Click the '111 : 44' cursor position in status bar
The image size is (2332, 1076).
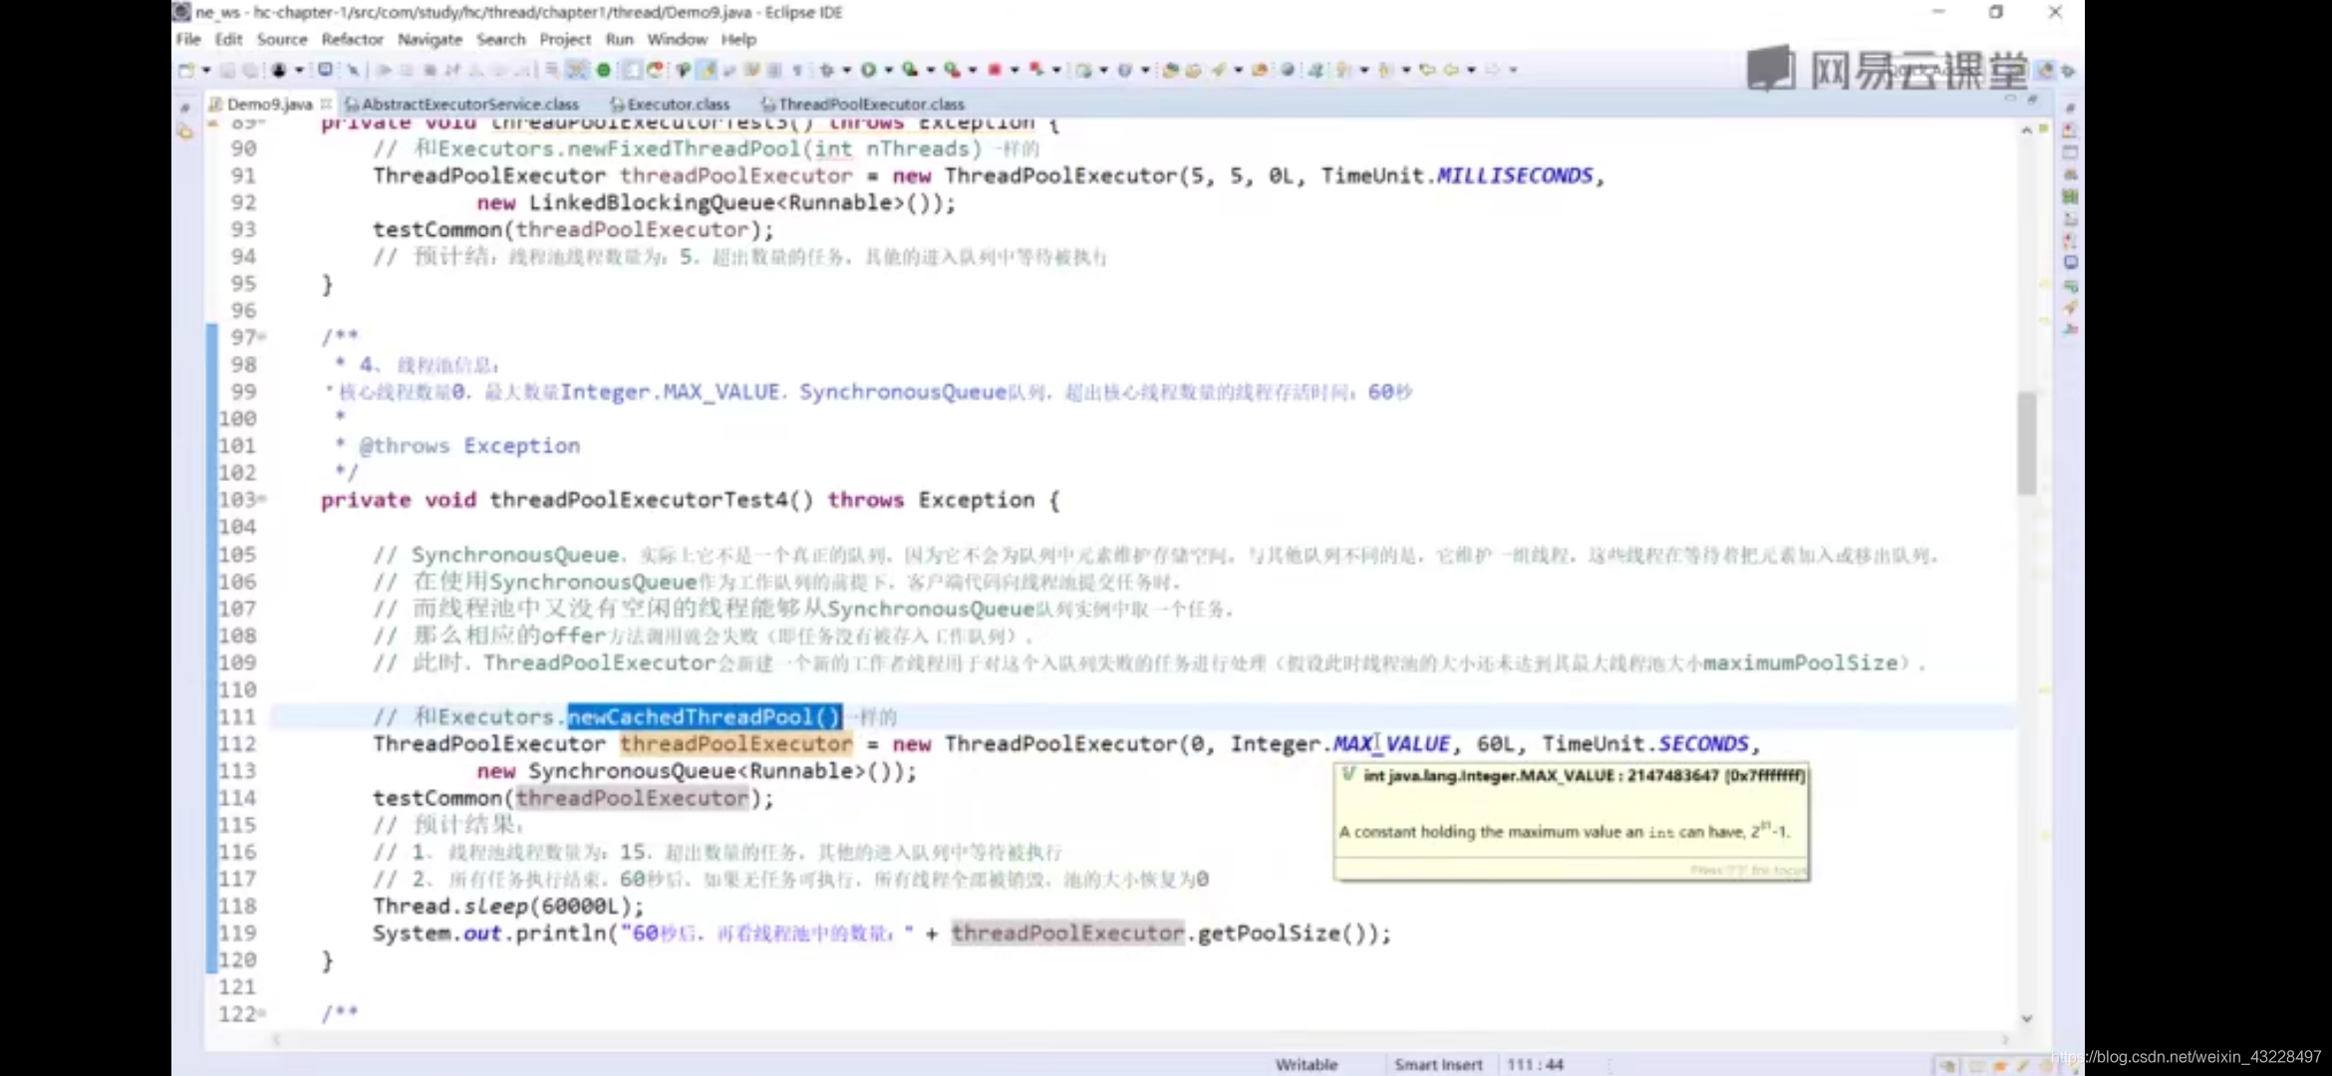point(1535,1064)
